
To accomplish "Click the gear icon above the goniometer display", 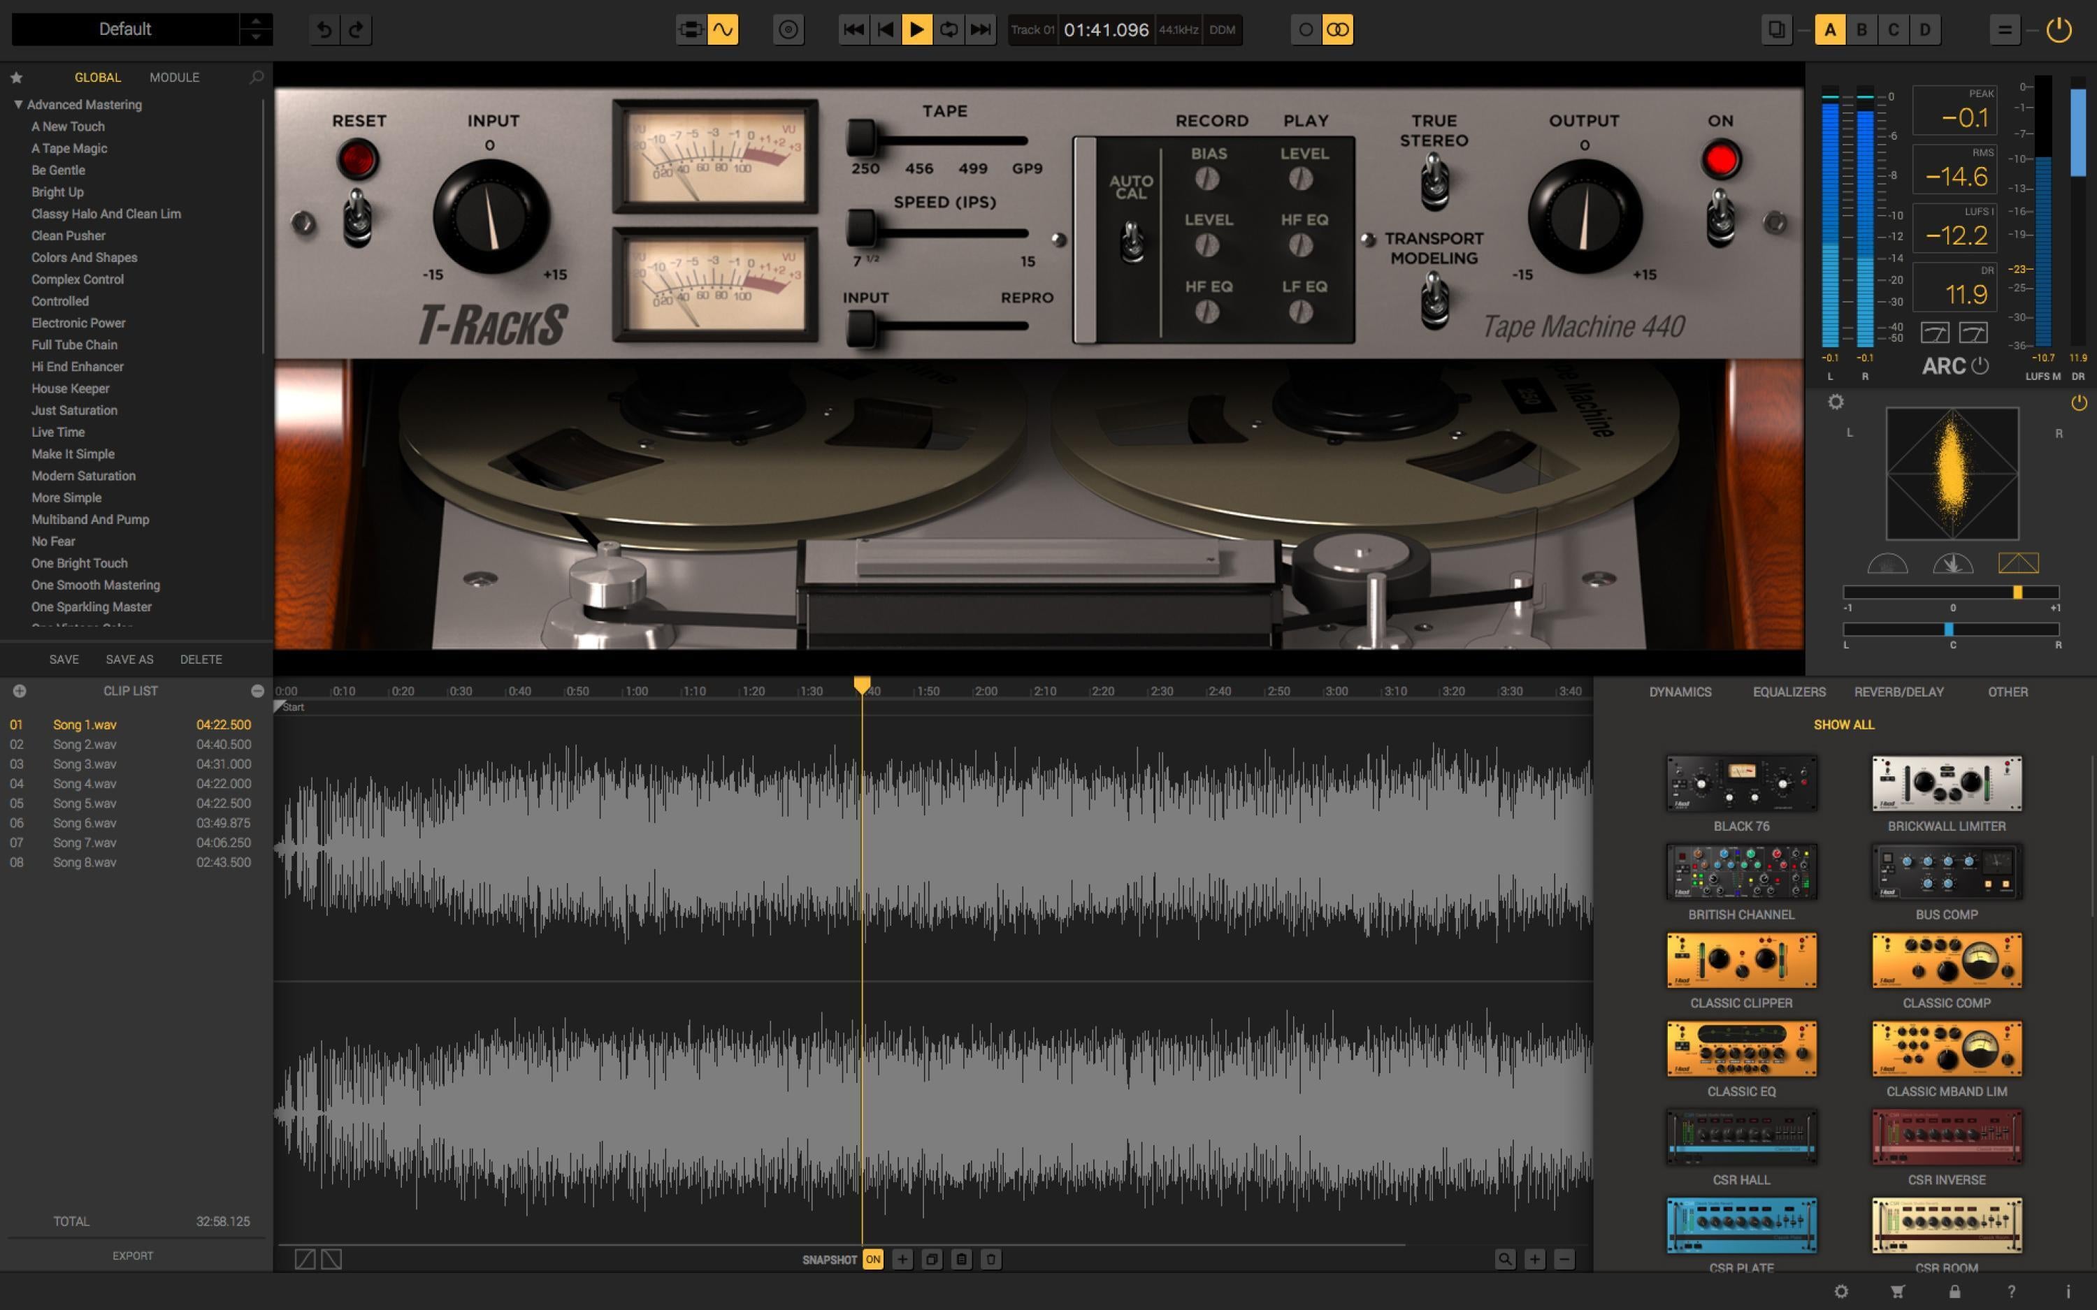I will tap(1838, 401).
